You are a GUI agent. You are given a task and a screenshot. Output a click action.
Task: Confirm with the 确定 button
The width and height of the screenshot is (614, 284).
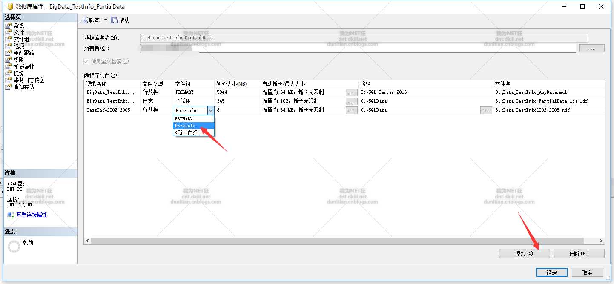point(552,273)
